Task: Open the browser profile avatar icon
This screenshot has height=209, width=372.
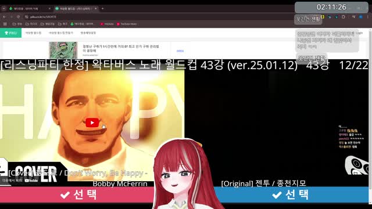Action: click(360, 17)
